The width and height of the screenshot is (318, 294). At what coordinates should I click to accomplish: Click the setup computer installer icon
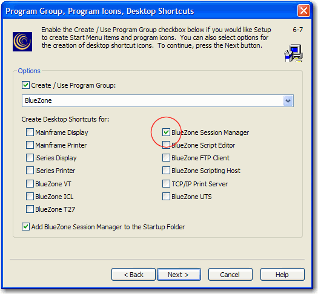click(293, 53)
